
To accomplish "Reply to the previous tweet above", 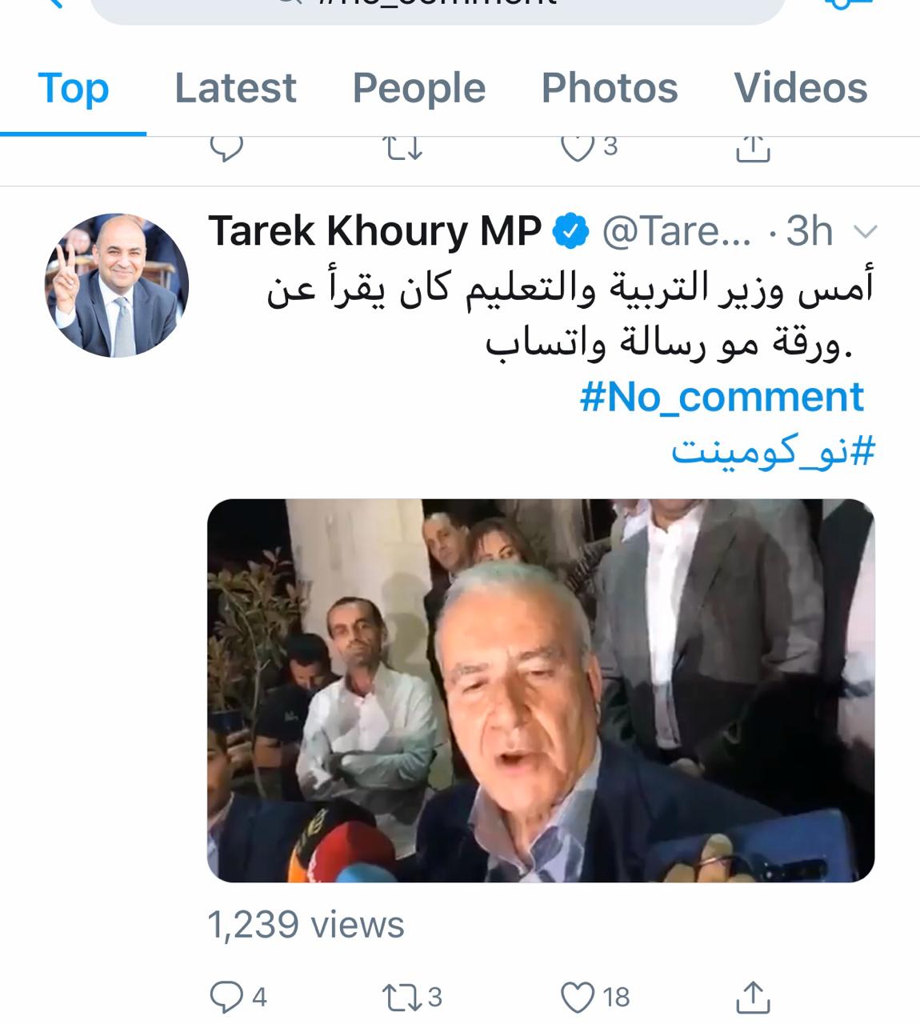I will pyautogui.click(x=226, y=148).
